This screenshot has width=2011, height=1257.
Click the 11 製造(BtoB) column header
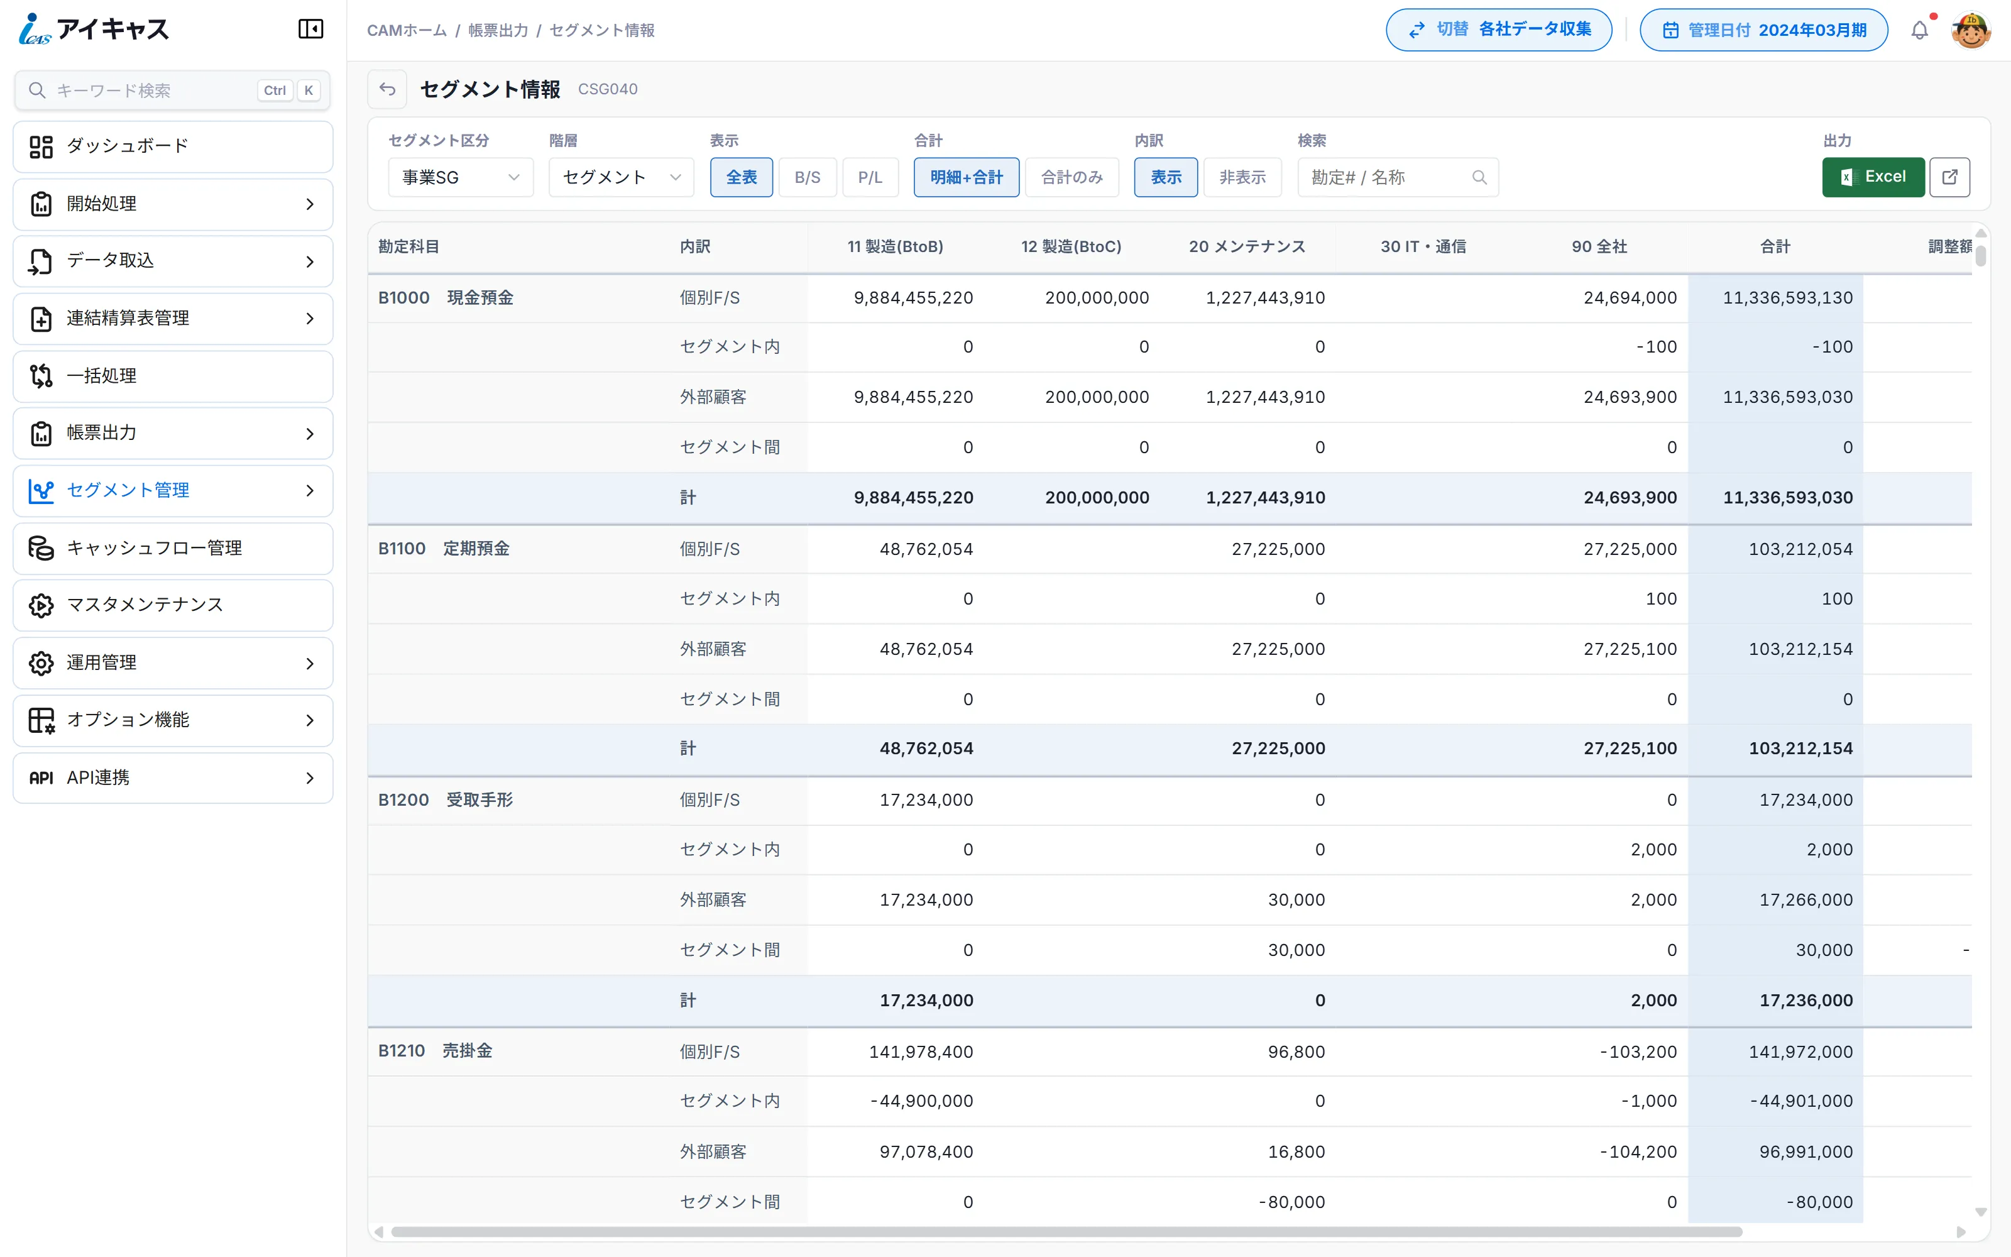[895, 247]
